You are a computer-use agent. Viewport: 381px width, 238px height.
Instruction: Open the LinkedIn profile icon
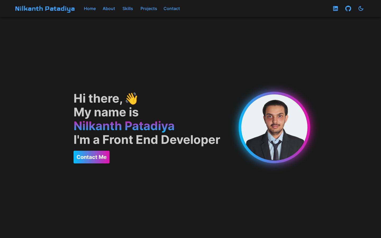tap(335, 8)
